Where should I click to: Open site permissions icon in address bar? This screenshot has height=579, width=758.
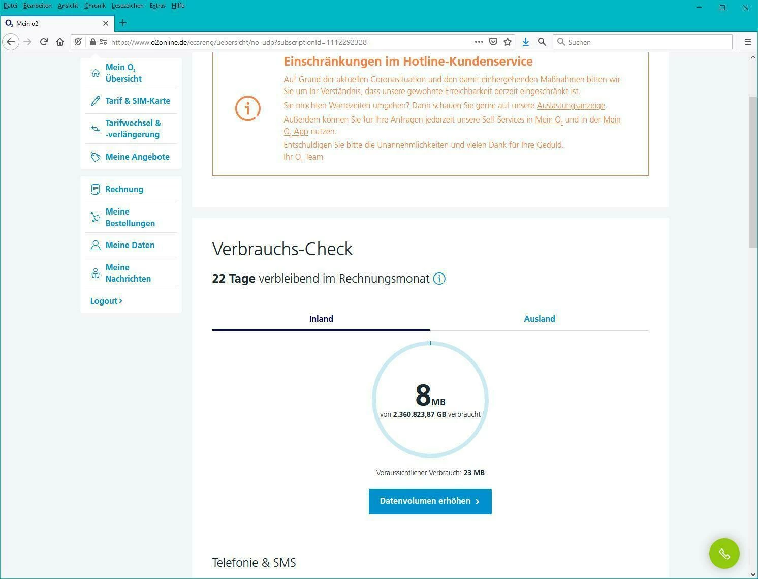pos(103,42)
